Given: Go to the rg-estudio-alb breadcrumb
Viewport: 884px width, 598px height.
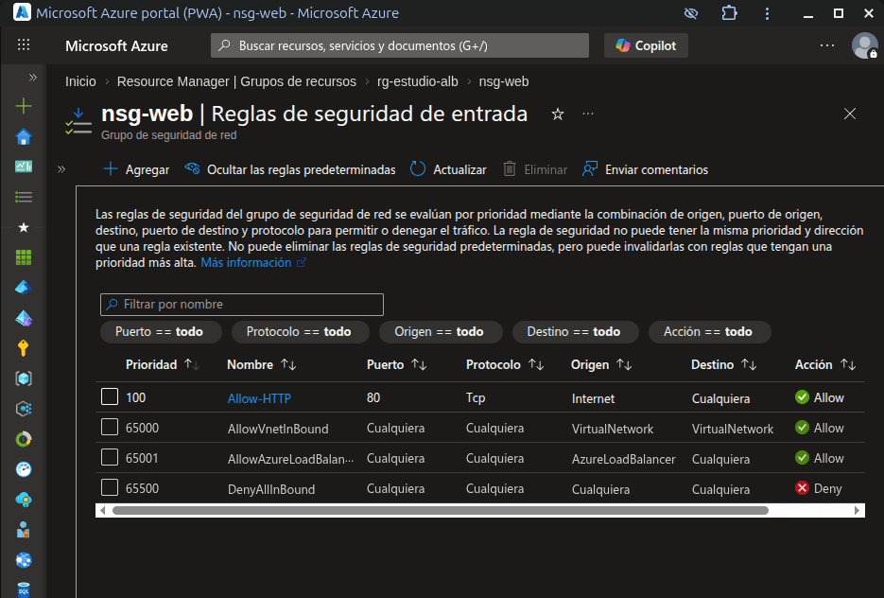Looking at the screenshot, I should click(417, 81).
